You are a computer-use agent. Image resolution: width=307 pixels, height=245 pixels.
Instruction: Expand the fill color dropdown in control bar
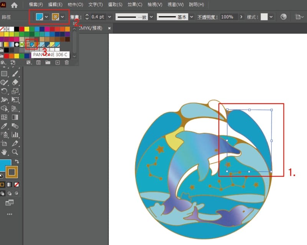(46, 17)
